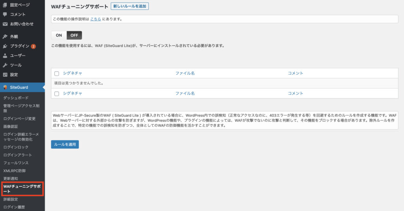The width and height of the screenshot is (404, 211).
Task: Click the WAFチューニングサポート page heading
Action: click(x=80, y=7)
